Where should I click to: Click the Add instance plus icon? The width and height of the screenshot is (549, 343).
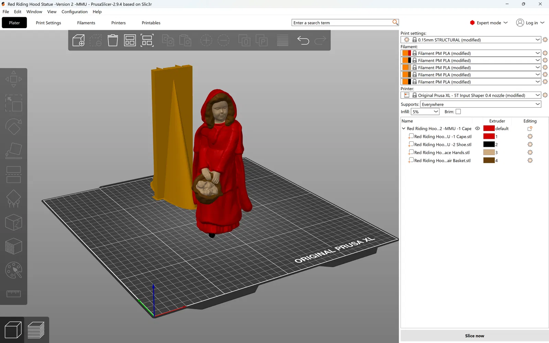(x=206, y=40)
